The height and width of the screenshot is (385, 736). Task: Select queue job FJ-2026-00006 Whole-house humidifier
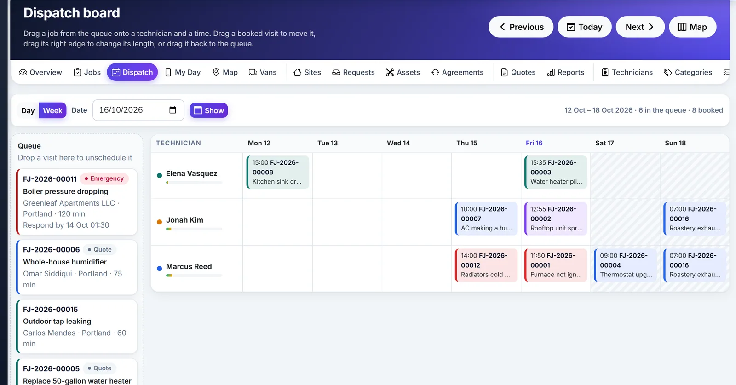click(x=76, y=267)
